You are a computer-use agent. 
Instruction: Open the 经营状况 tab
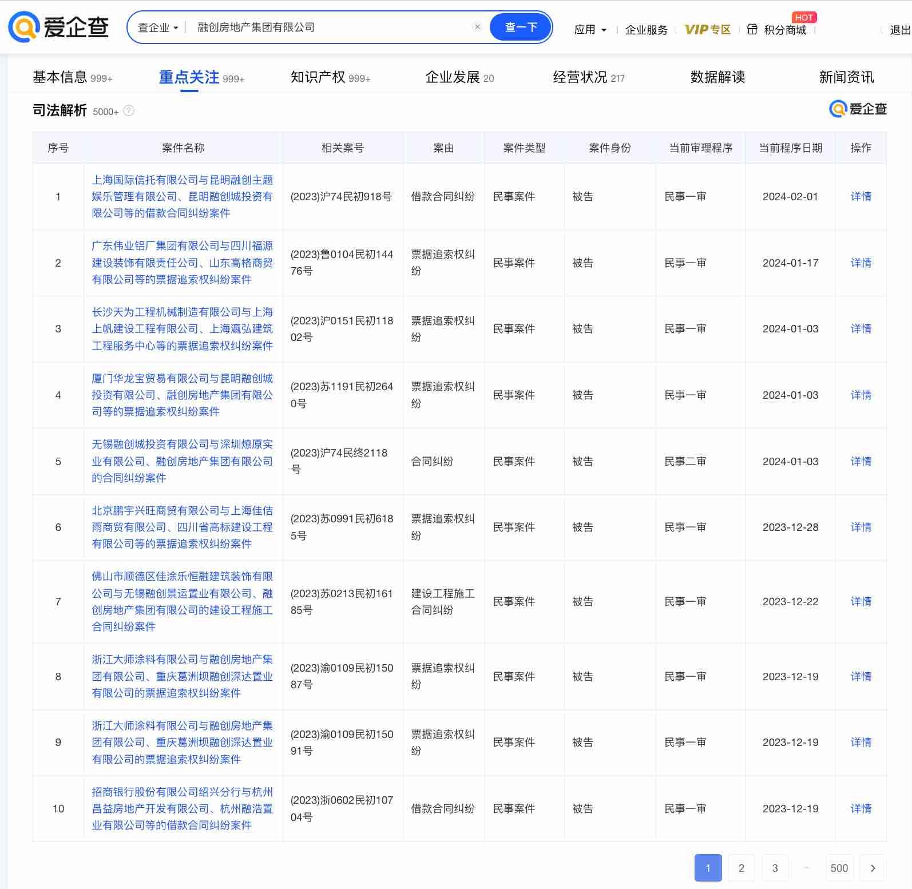(x=589, y=77)
